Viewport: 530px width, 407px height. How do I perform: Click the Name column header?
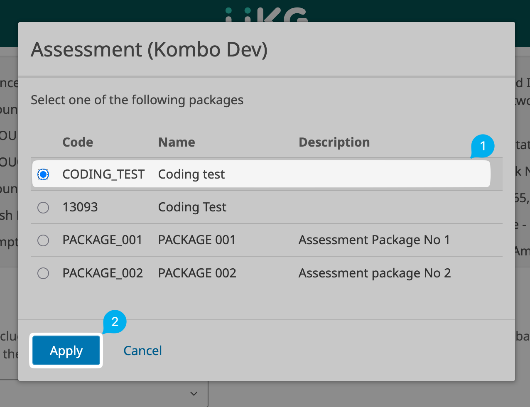click(x=177, y=142)
